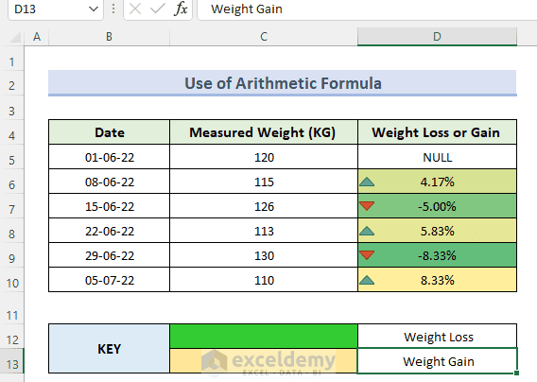The width and height of the screenshot is (537, 382).
Task: Click the green key color cell
Action: pyautogui.click(x=264, y=337)
